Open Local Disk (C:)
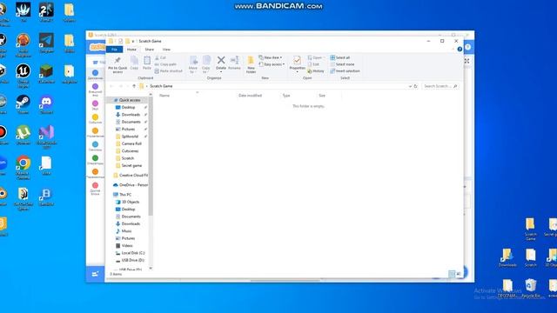The height and width of the screenshot is (313, 557). (x=130, y=253)
